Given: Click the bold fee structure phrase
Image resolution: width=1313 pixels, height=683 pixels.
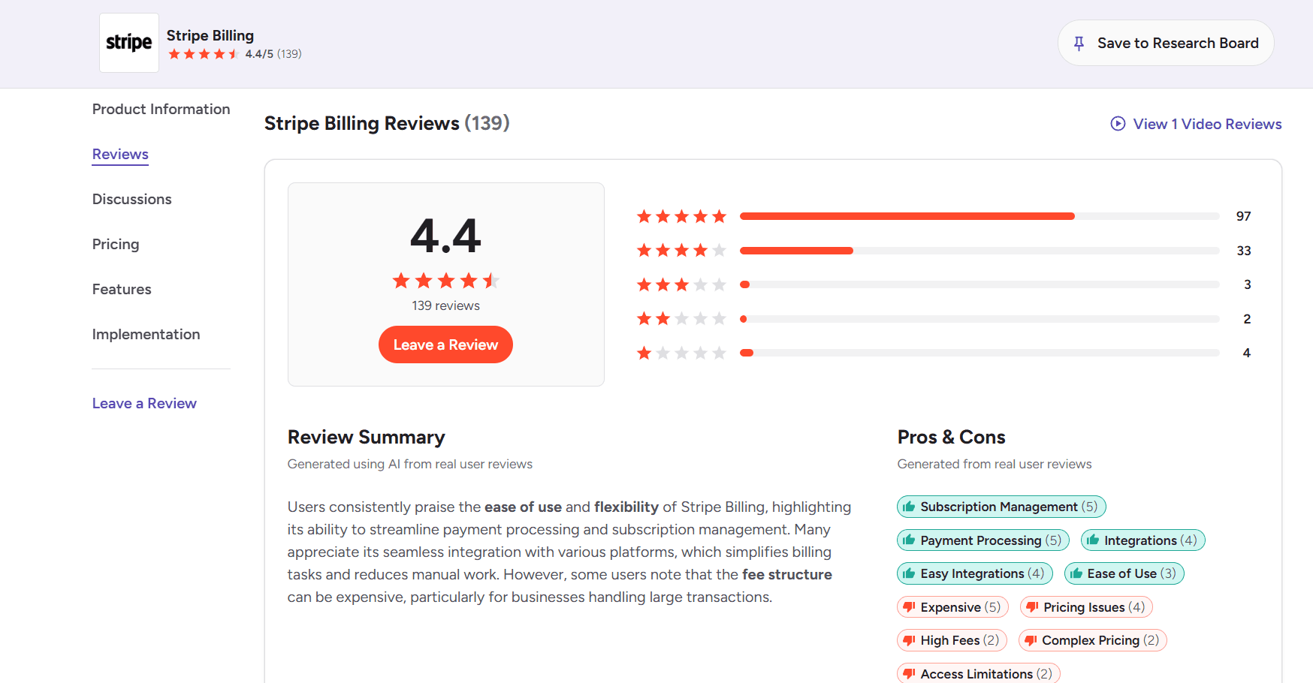Looking at the screenshot, I should click(x=787, y=574).
